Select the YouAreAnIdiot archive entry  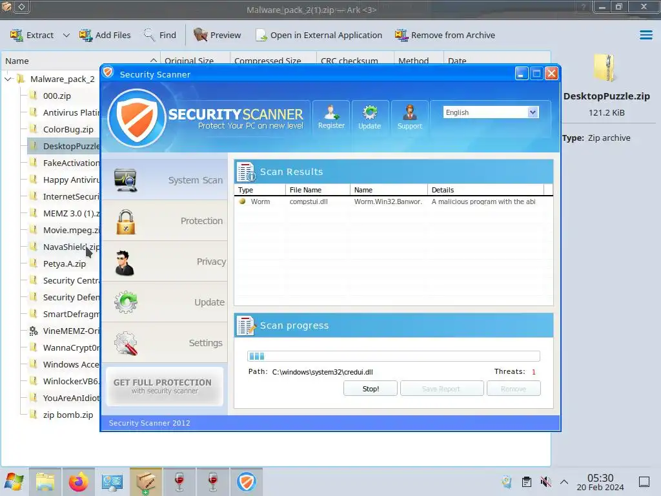coord(63,398)
